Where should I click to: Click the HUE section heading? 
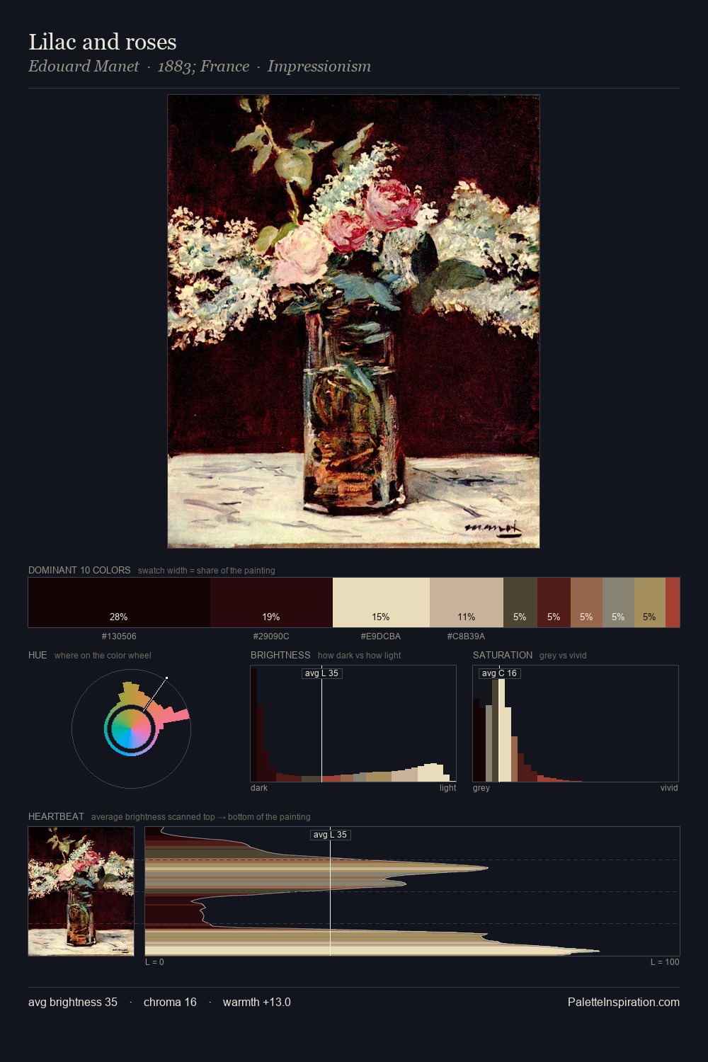coord(38,655)
